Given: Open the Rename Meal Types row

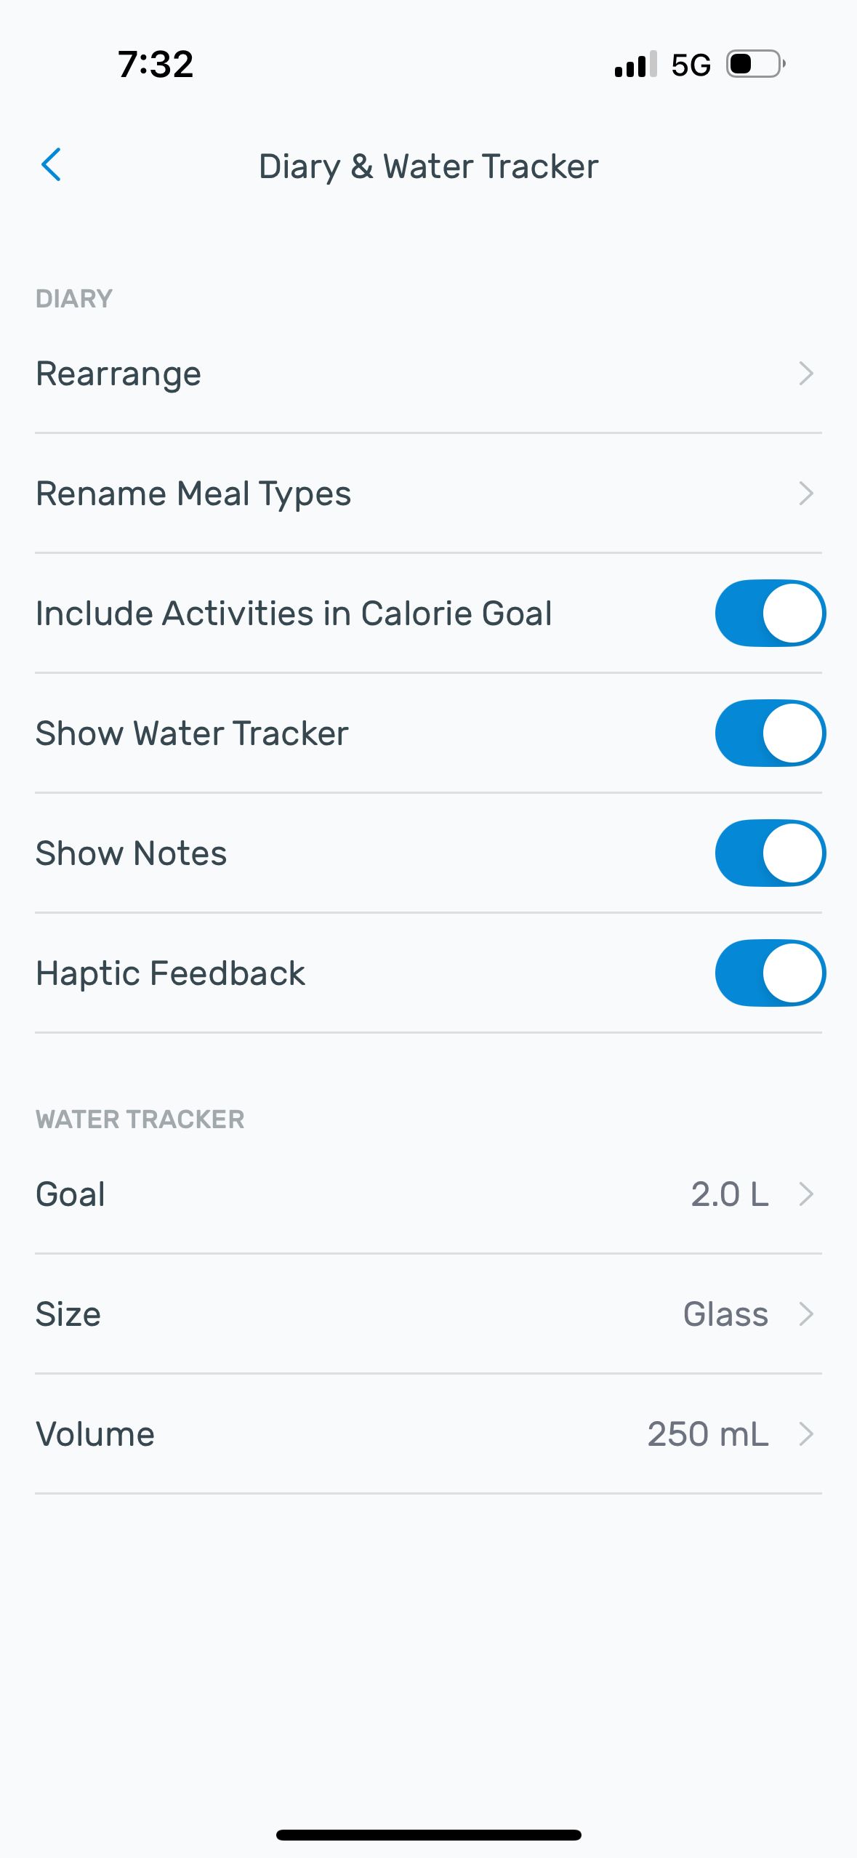Looking at the screenshot, I should [193, 494].
